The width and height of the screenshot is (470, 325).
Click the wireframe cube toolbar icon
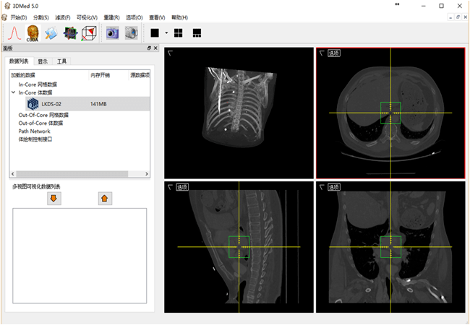pos(89,32)
